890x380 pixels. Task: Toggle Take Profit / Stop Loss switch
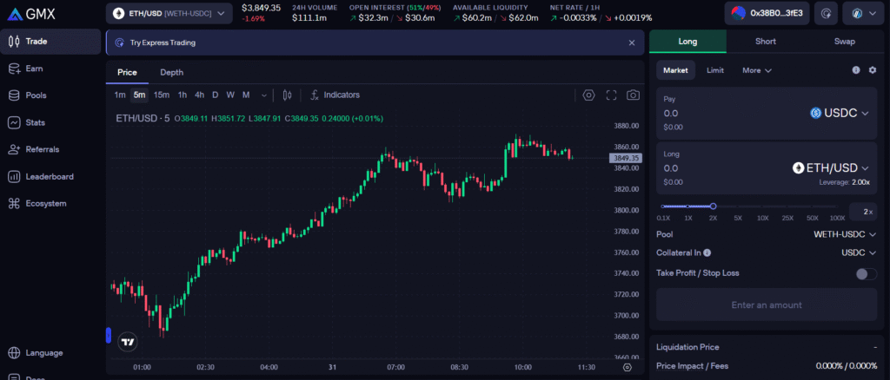pyautogui.click(x=867, y=274)
